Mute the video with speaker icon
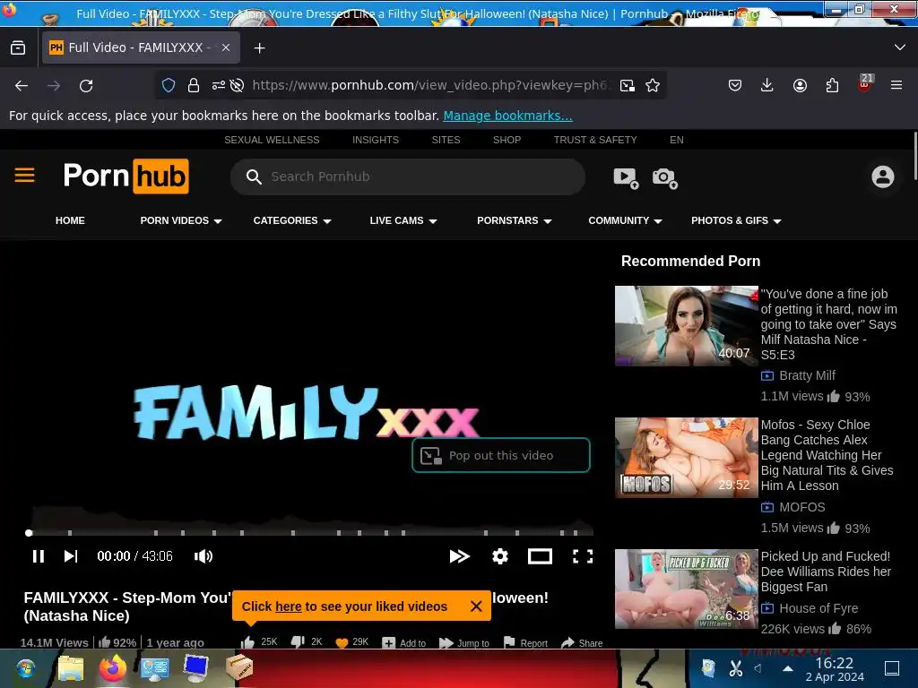Image resolution: width=918 pixels, height=688 pixels. (x=204, y=556)
